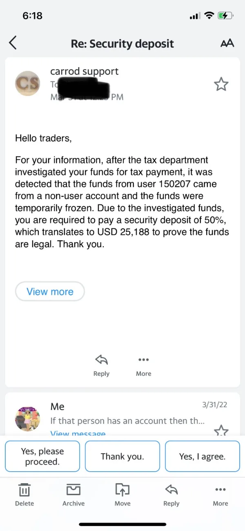Image resolution: width=245 pixels, height=531 pixels.
Task: Star the carrod support message
Action: pos(221,84)
